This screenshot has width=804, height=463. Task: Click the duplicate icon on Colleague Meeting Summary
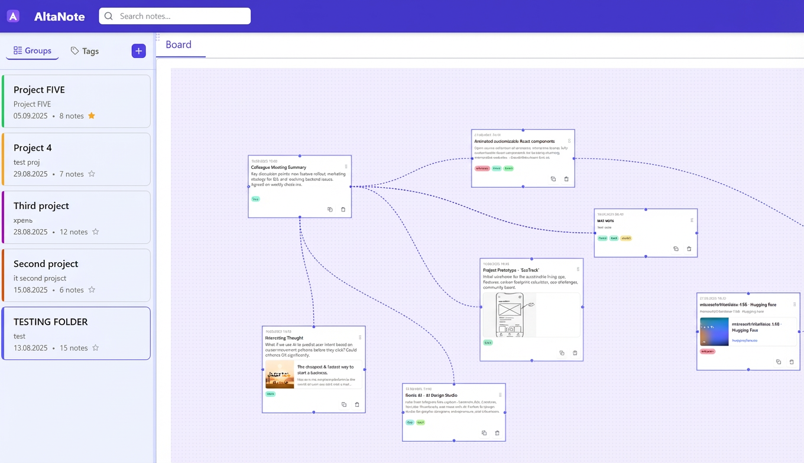[x=330, y=209]
